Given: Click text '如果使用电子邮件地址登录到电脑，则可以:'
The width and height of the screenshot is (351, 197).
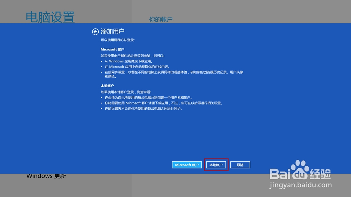Looking at the screenshot, I should (x=133, y=56).
